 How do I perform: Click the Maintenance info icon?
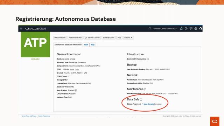[x=145, y=89]
